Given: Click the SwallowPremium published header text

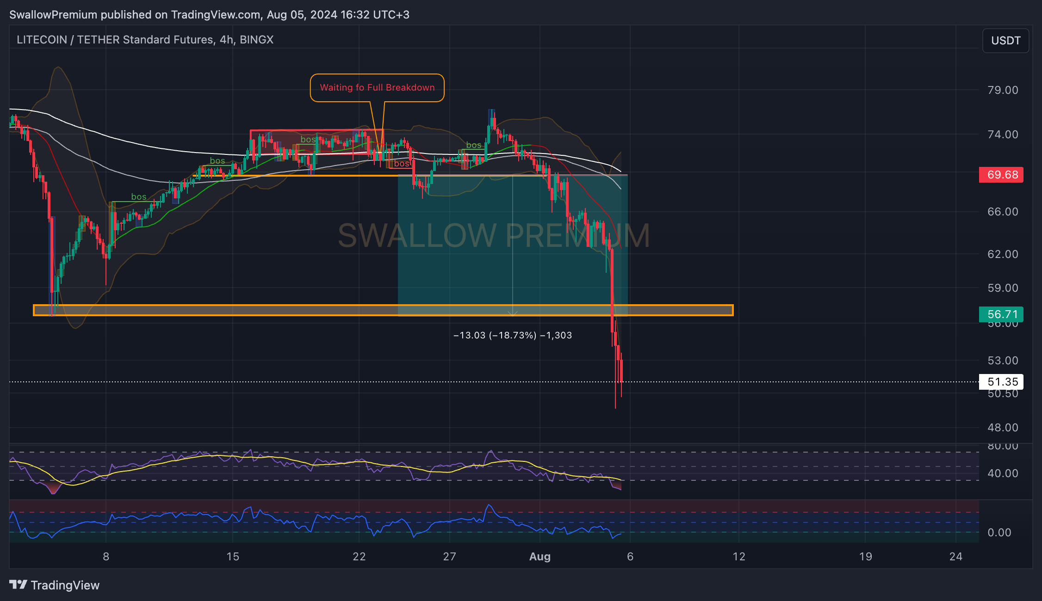Looking at the screenshot, I should [209, 15].
